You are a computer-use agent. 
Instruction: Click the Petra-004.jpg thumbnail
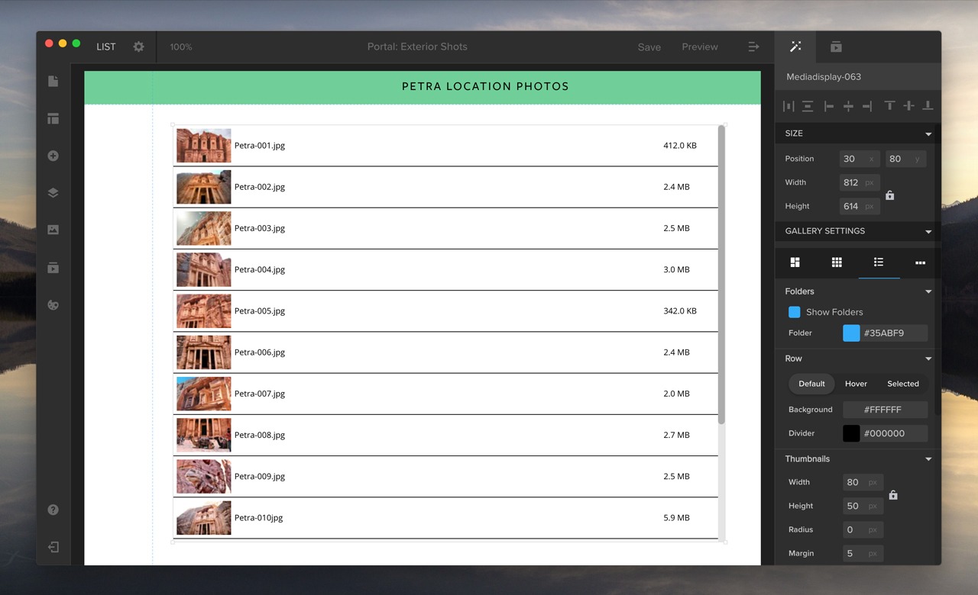tap(204, 269)
